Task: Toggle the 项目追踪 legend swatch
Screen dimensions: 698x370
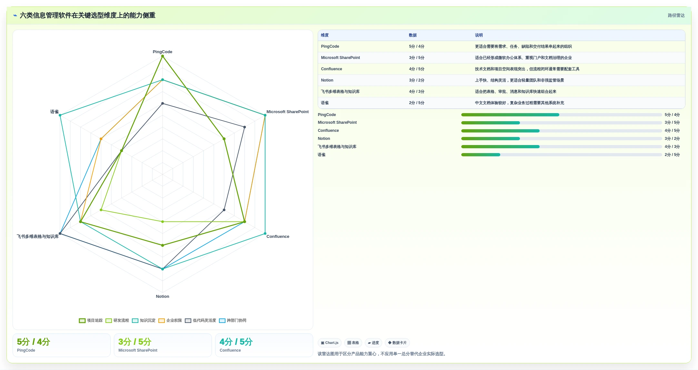Action: coord(82,321)
